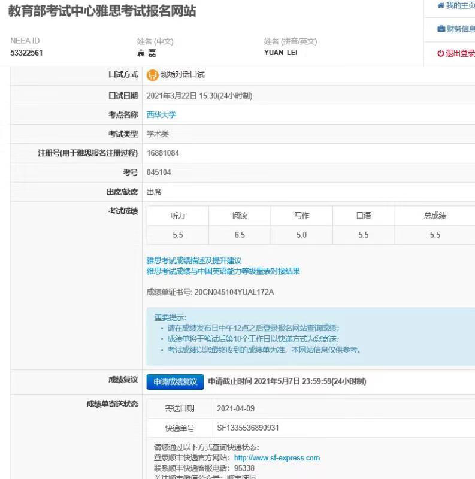Viewport: 475px width, 479px height.
Task: Click the tracking number SF1335536890931
Action: (248, 428)
